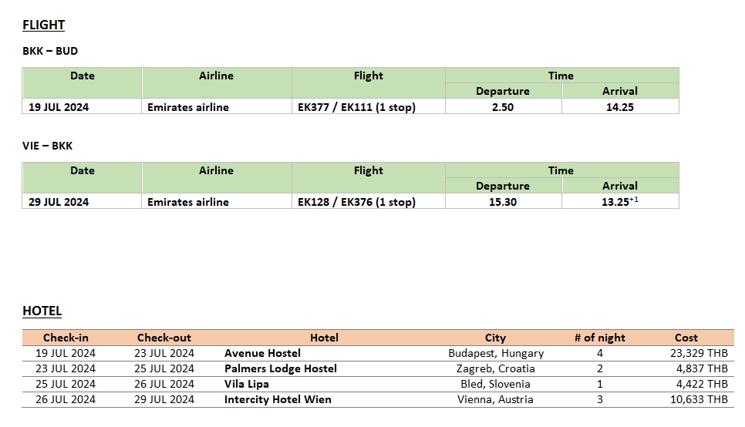The image size is (745, 427).
Task: Click the FLIGHT section heading
Action: tap(44, 25)
